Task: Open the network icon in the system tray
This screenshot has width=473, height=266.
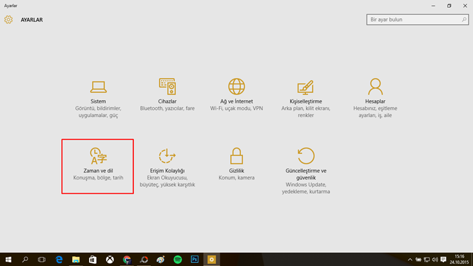Action: click(x=426, y=259)
